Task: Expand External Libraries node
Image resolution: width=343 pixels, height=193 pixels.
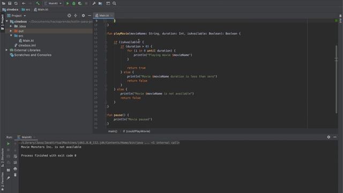Action: pos(6,50)
